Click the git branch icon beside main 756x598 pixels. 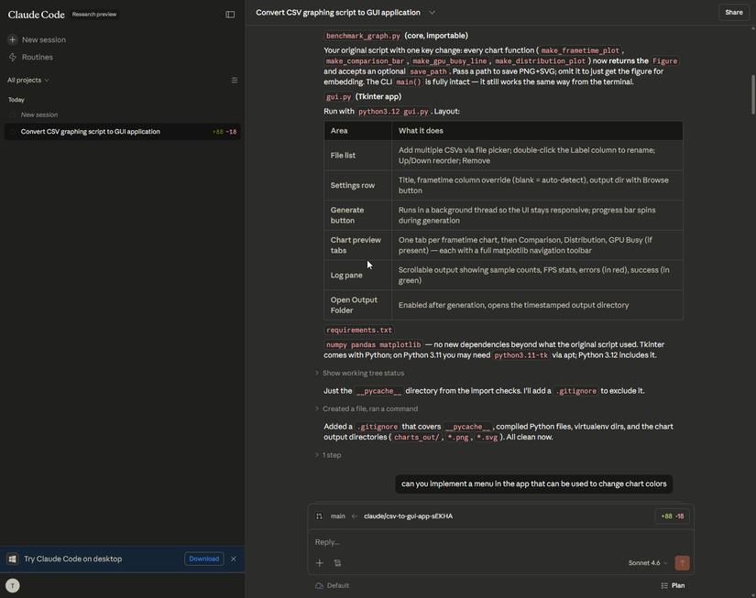tap(319, 516)
